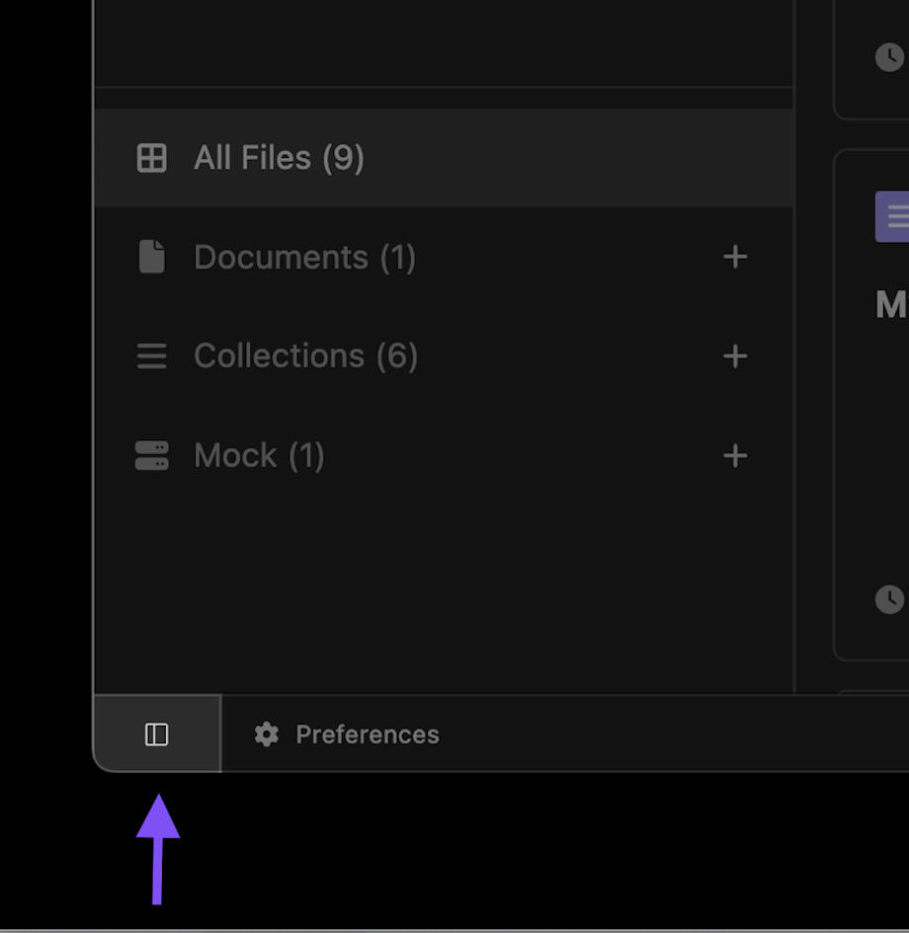Select the All Files grid icon
The width and height of the screenshot is (909, 933).
[x=151, y=157]
